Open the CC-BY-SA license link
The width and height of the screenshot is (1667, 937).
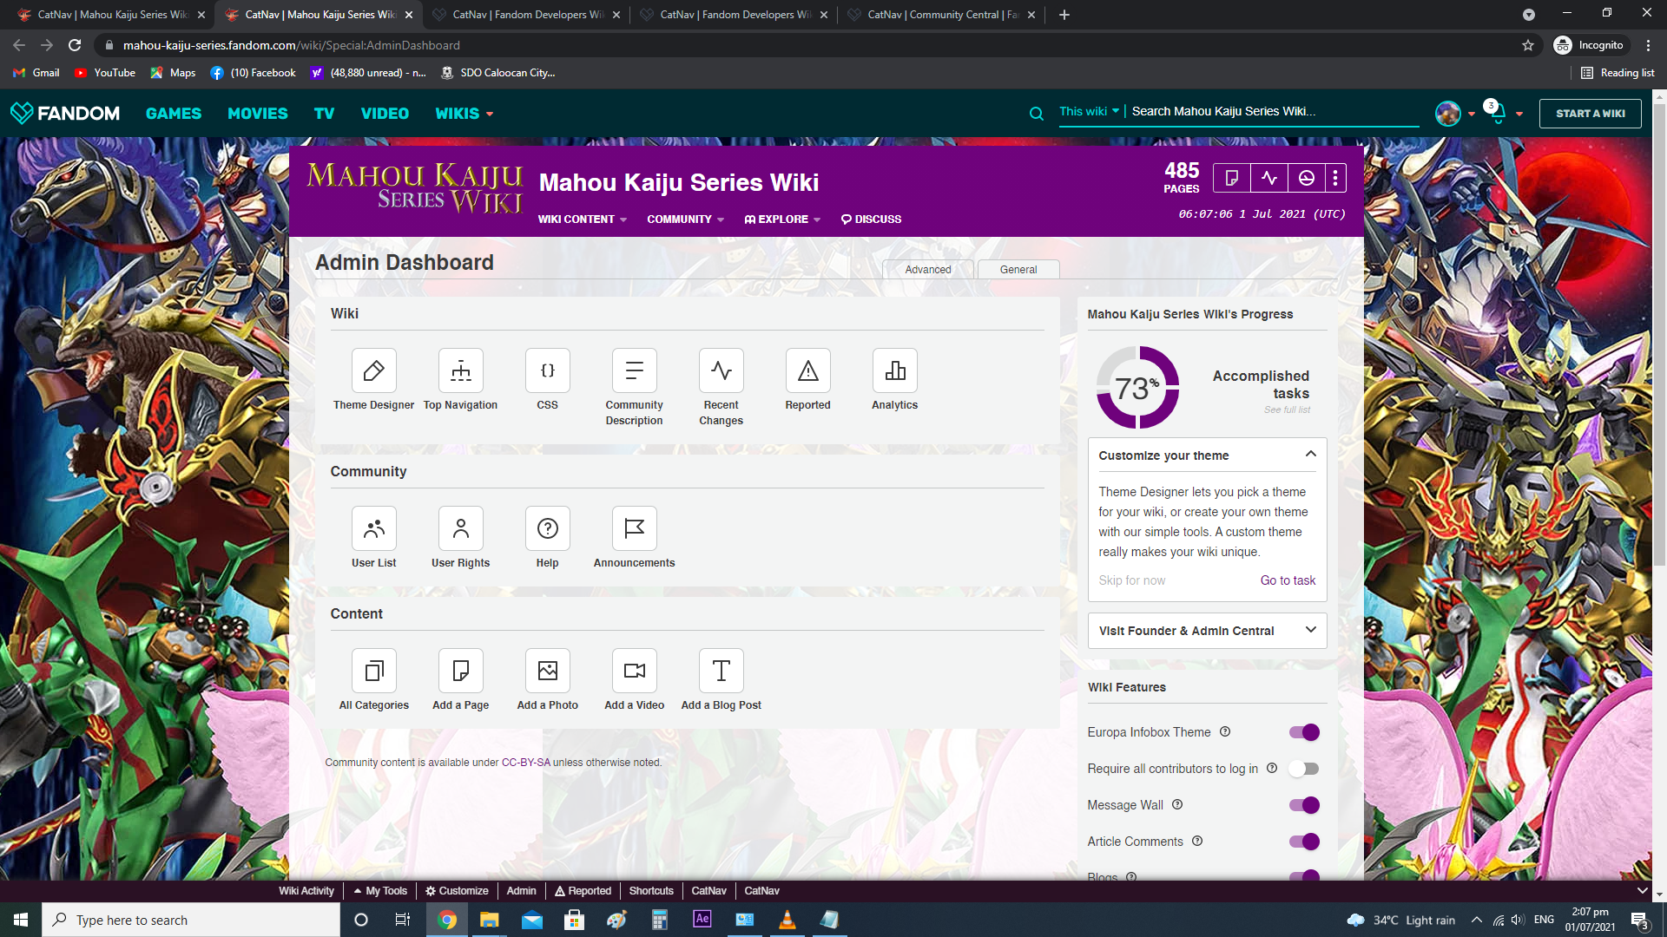pos(525,763)
